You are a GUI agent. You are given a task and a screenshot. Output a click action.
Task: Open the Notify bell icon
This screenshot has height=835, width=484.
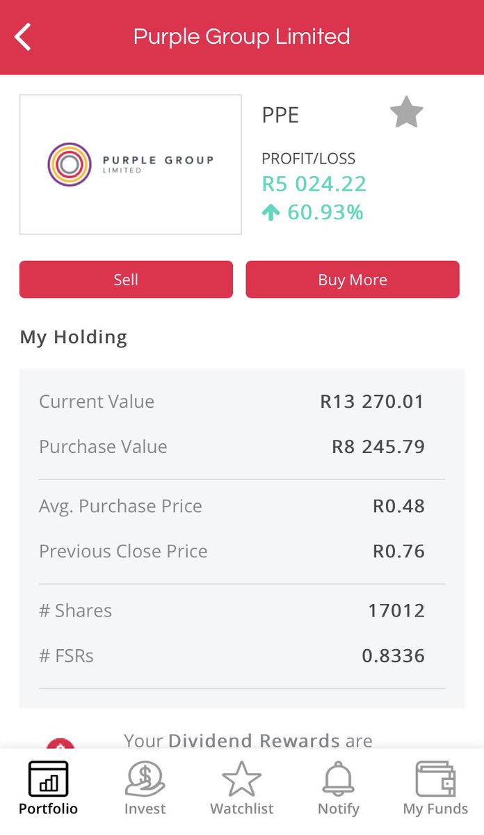pos(339,779)
